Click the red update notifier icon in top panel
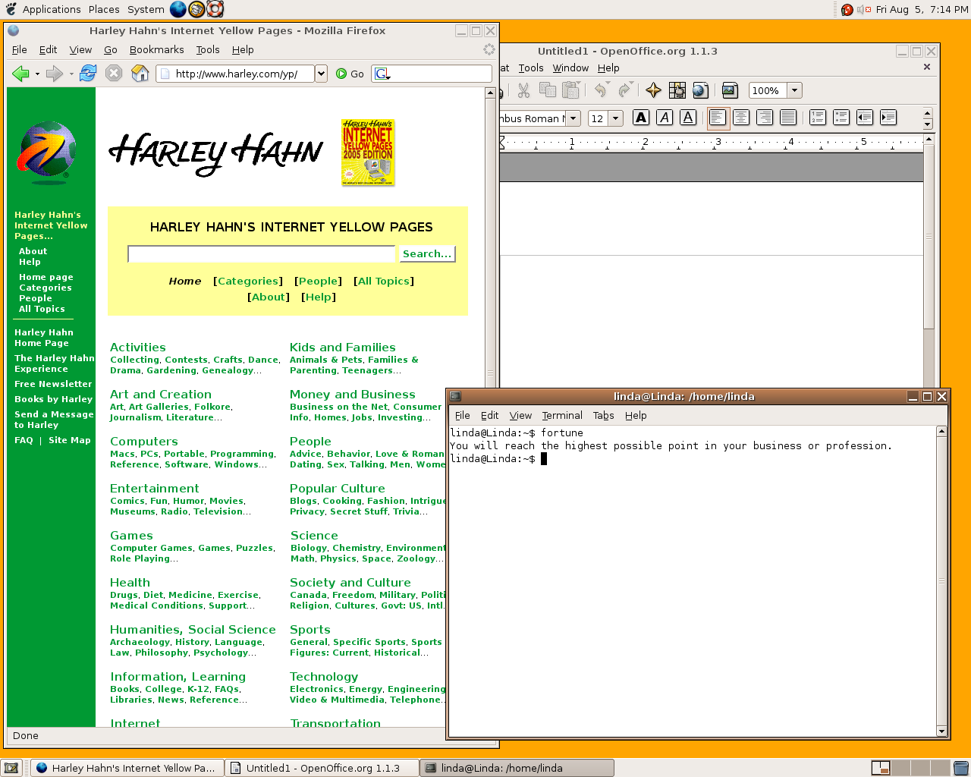The image size is (971, 777). pyautogui.click(x=847, y=9)
